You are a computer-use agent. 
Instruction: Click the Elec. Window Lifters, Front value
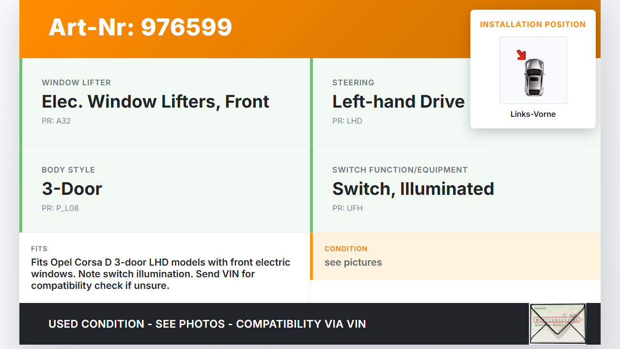pos(155,102)
